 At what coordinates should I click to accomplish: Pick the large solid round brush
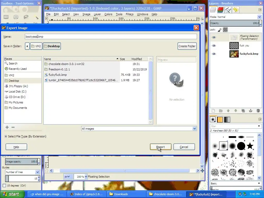click(x=241, y=146)
